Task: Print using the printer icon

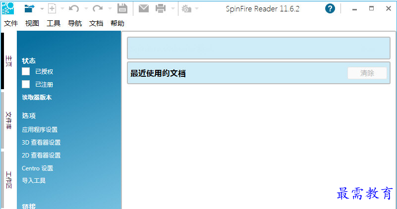Action: tap(161, 8)
